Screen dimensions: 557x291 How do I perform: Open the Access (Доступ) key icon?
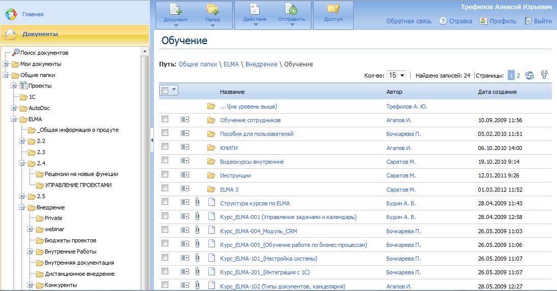[333, 9]
